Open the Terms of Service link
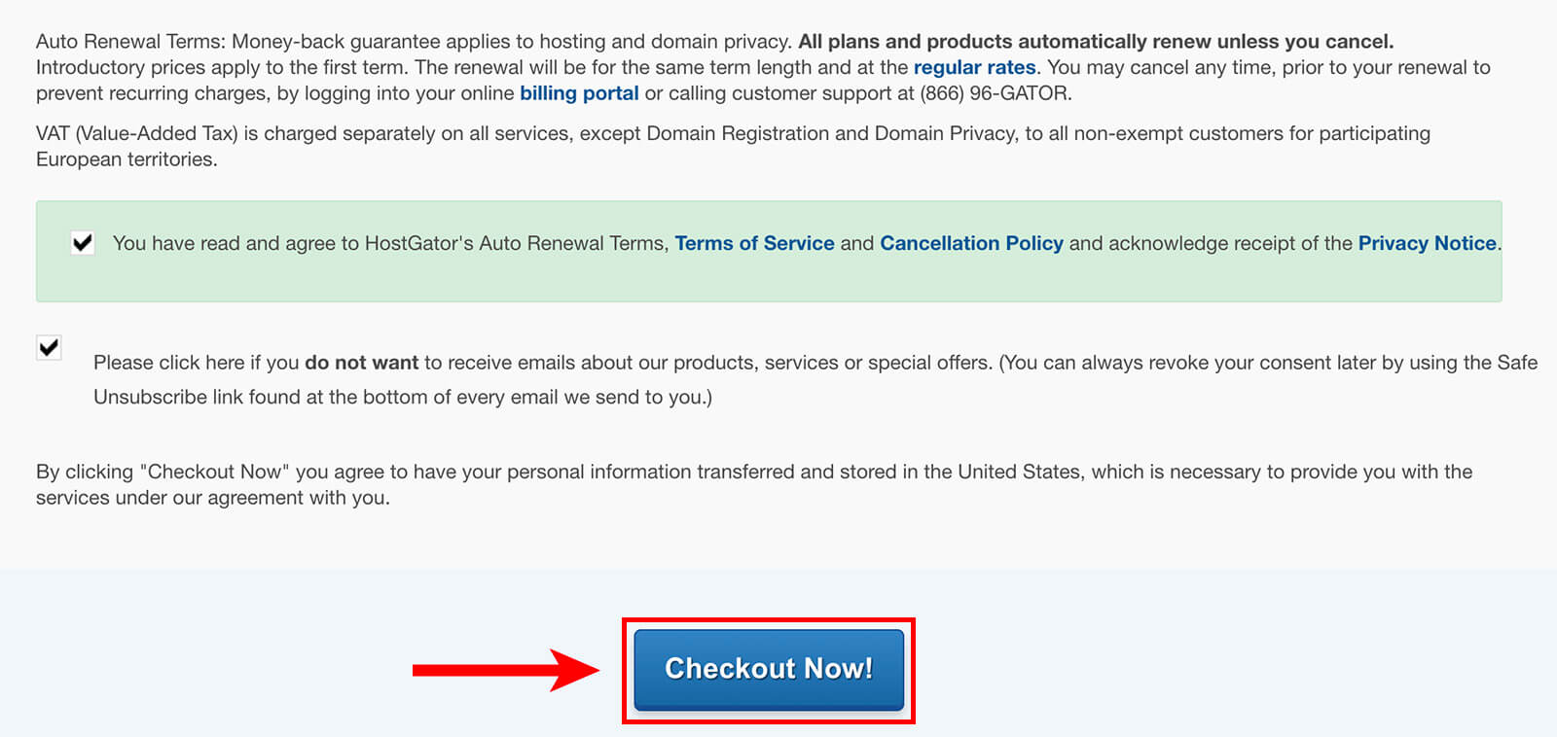Viewport: 1557px width, 737px height. tap(754, 243)
